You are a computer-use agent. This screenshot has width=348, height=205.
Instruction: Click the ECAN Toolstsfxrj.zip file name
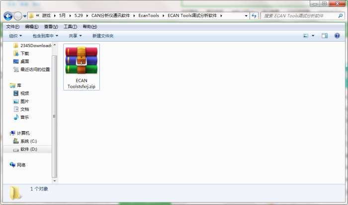(82, 84)
